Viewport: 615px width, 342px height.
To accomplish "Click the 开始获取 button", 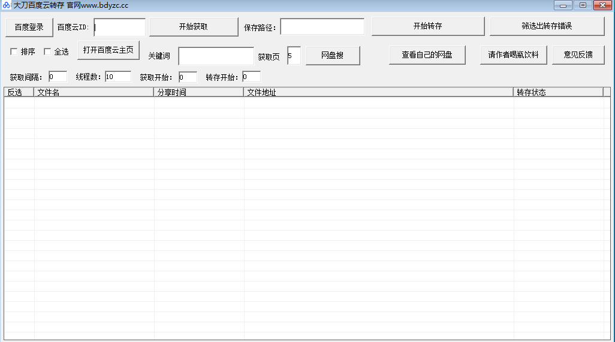I will (194, 27).
